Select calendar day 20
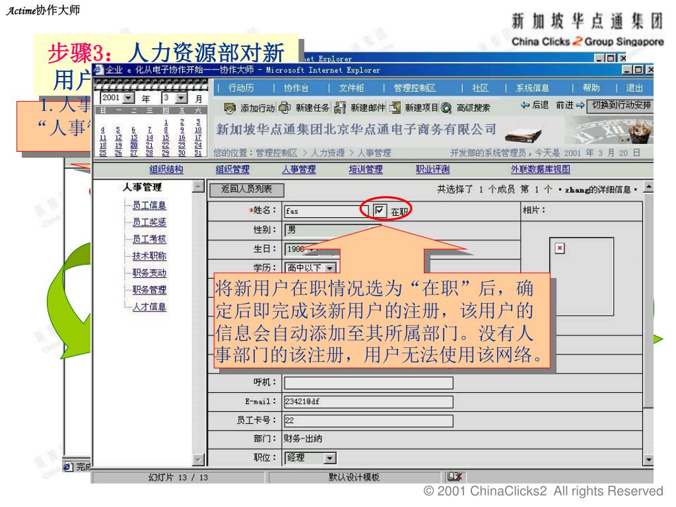This screenshot has height=507, width=676. (133, 145)
